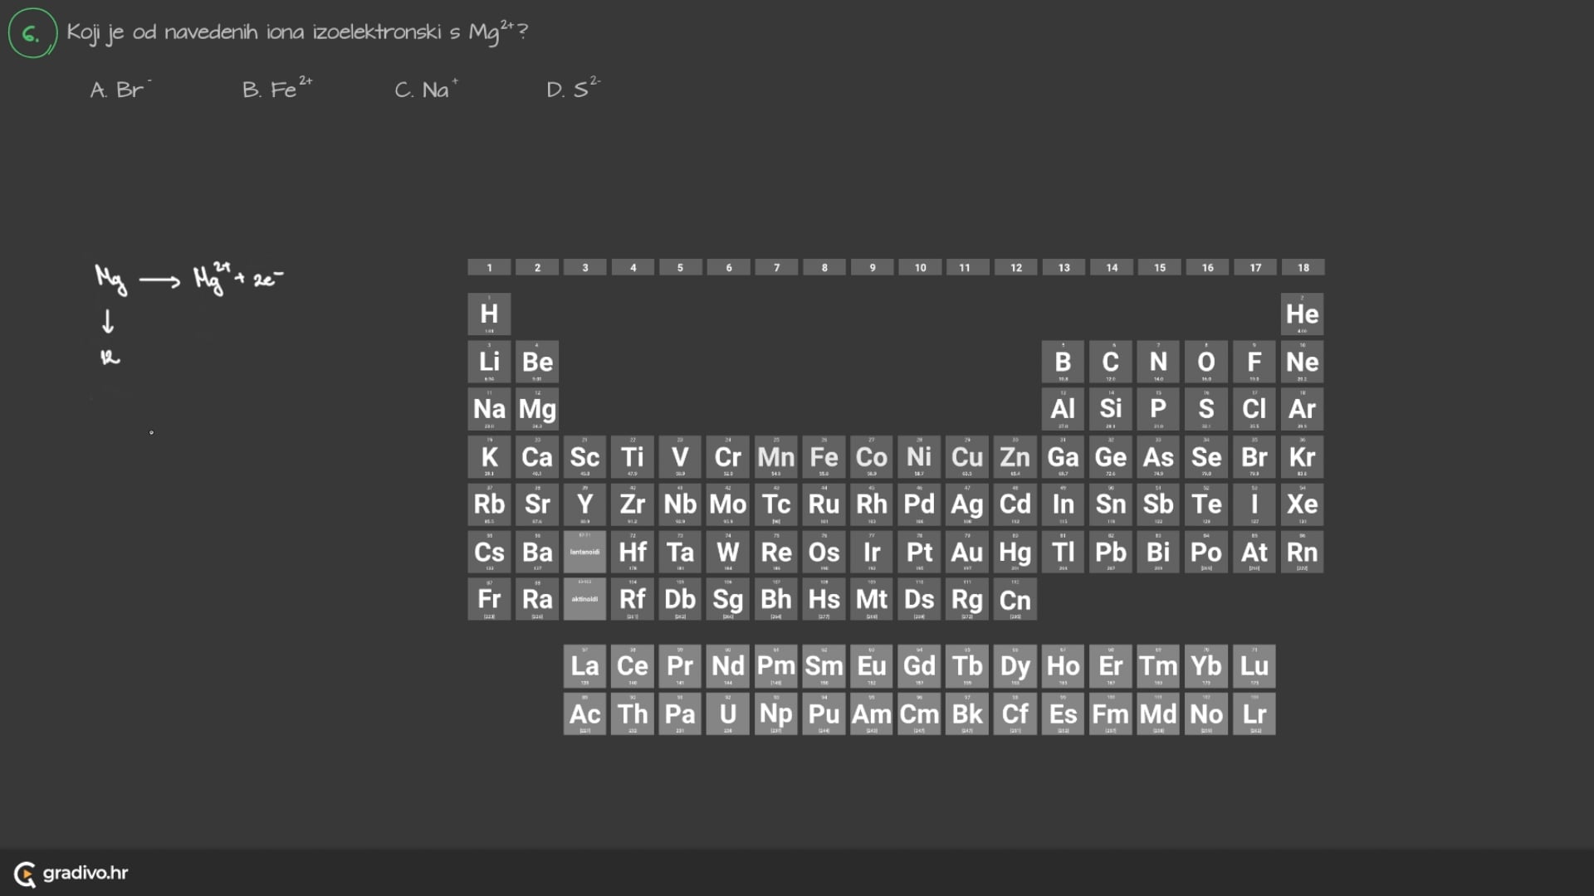Select the hydrogen H tile
The width and height of the screenshot is (1594, 896).
[489, 314]
